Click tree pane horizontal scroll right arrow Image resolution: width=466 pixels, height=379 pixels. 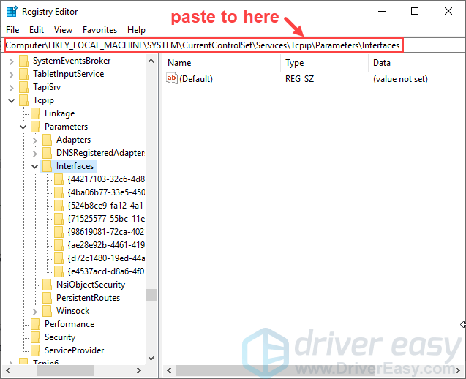[x=139, y=371]
